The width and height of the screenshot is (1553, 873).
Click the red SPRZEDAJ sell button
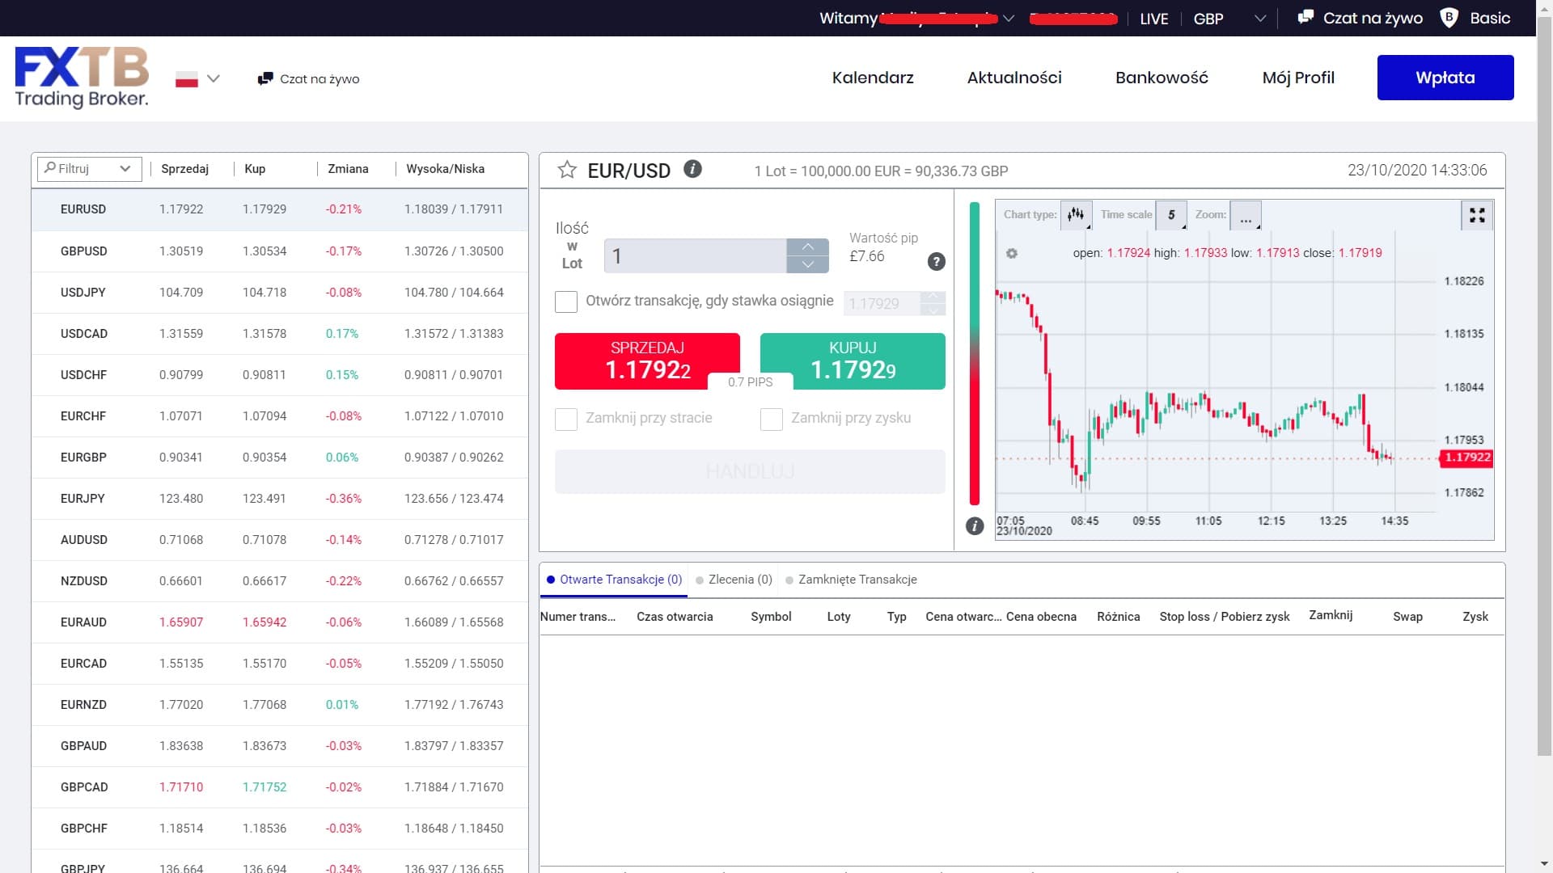(x=646, y=361)
